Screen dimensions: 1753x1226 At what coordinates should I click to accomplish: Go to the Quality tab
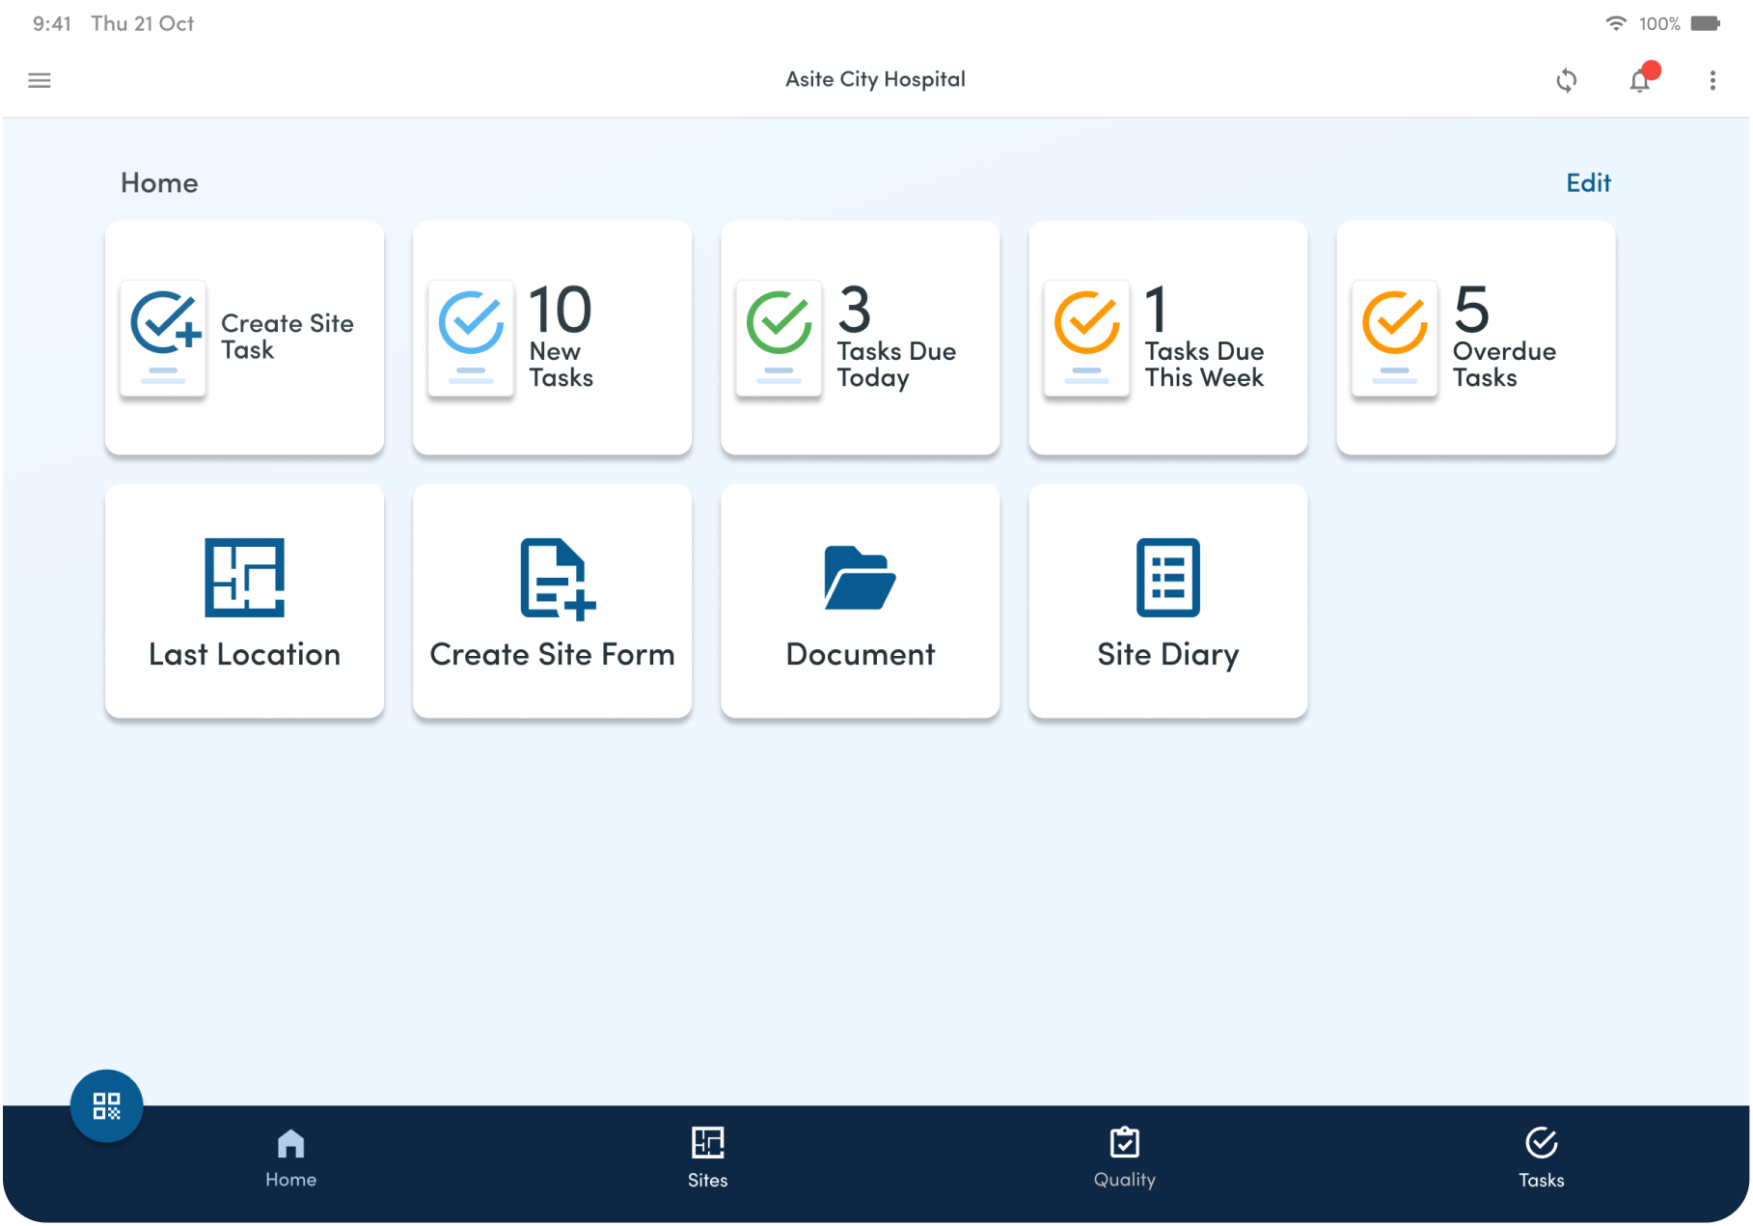pos(1124,1158)
